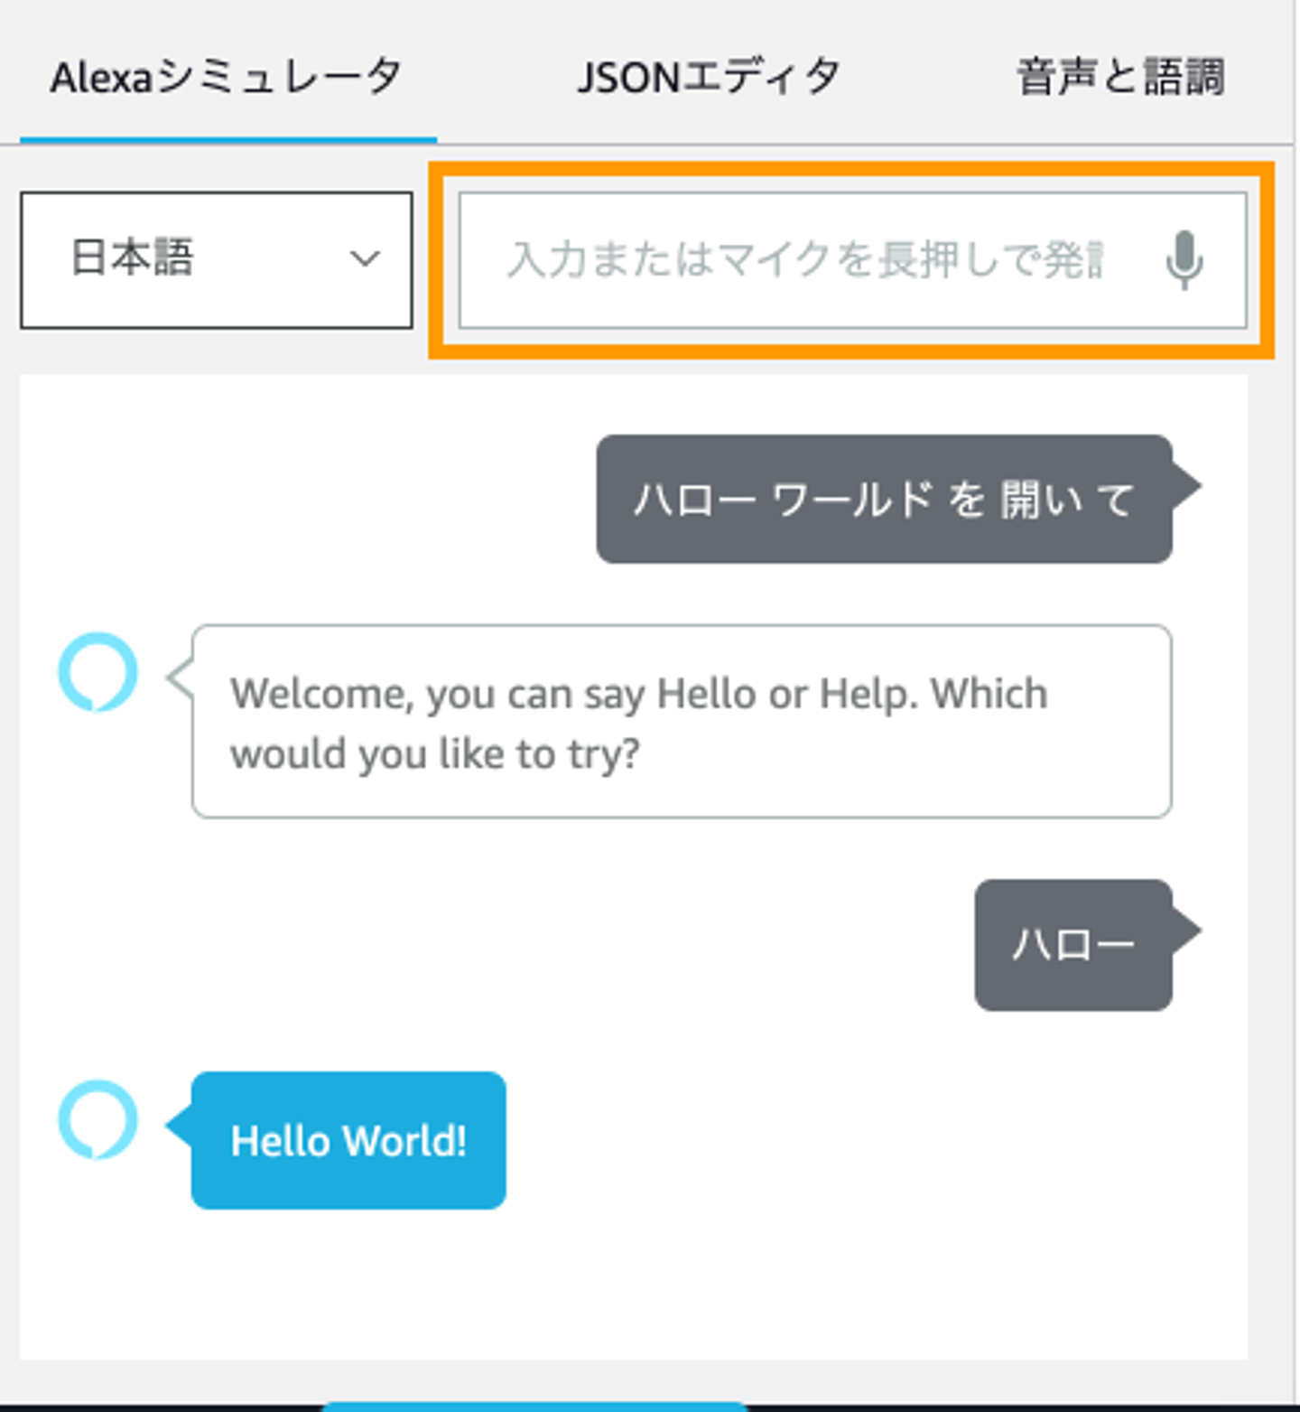Click the blue underline beneath Alexaシミュレータ
Viewport: 1300px width, 1412px height.
pos(228,140)
